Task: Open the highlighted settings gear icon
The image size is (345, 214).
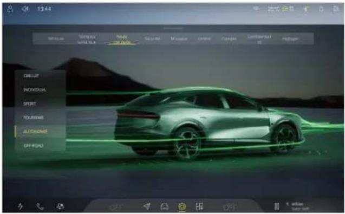Action: [x=182, y=206]
